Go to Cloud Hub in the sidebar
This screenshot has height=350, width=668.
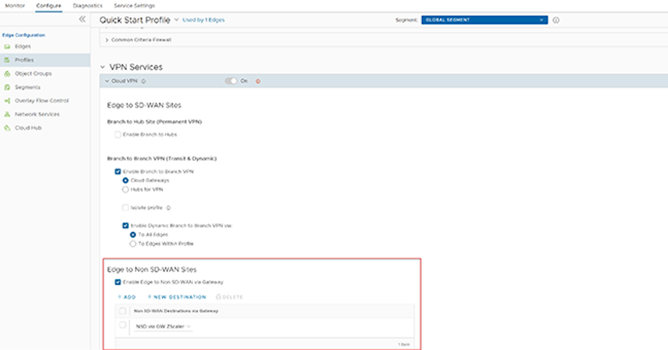tap(28, 128)
